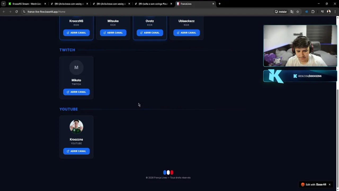Viewport: 339px width, 191px height.
Task: Click the Mitsuke name label
Action: point(113,21)
